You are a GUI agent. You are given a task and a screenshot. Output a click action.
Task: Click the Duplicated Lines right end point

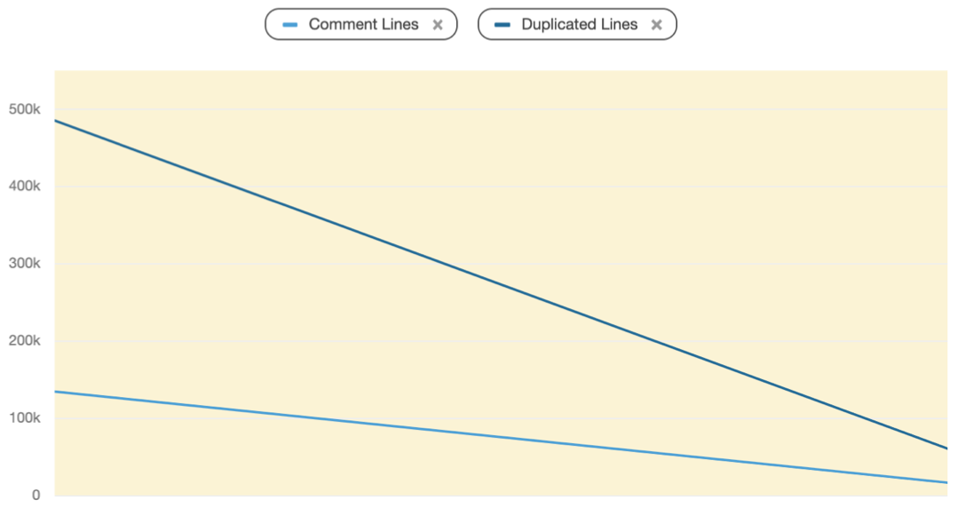[x=946, y=448]
